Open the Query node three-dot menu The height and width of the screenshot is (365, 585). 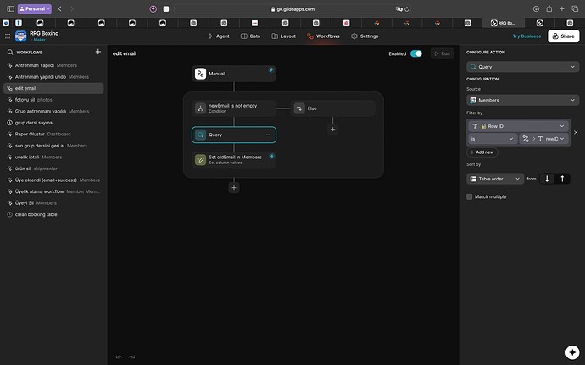[x=268, y=135]
